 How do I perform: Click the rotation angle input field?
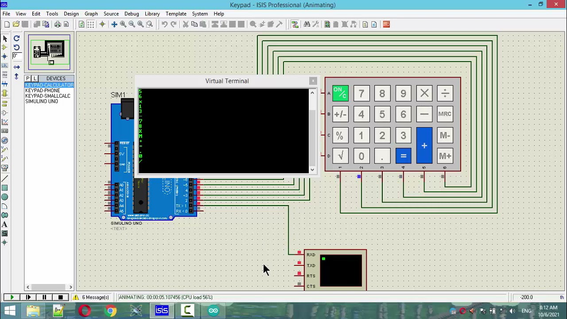(16, 56)
